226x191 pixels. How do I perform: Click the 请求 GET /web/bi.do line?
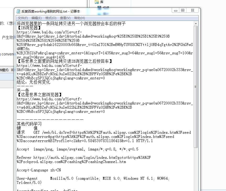104,132
